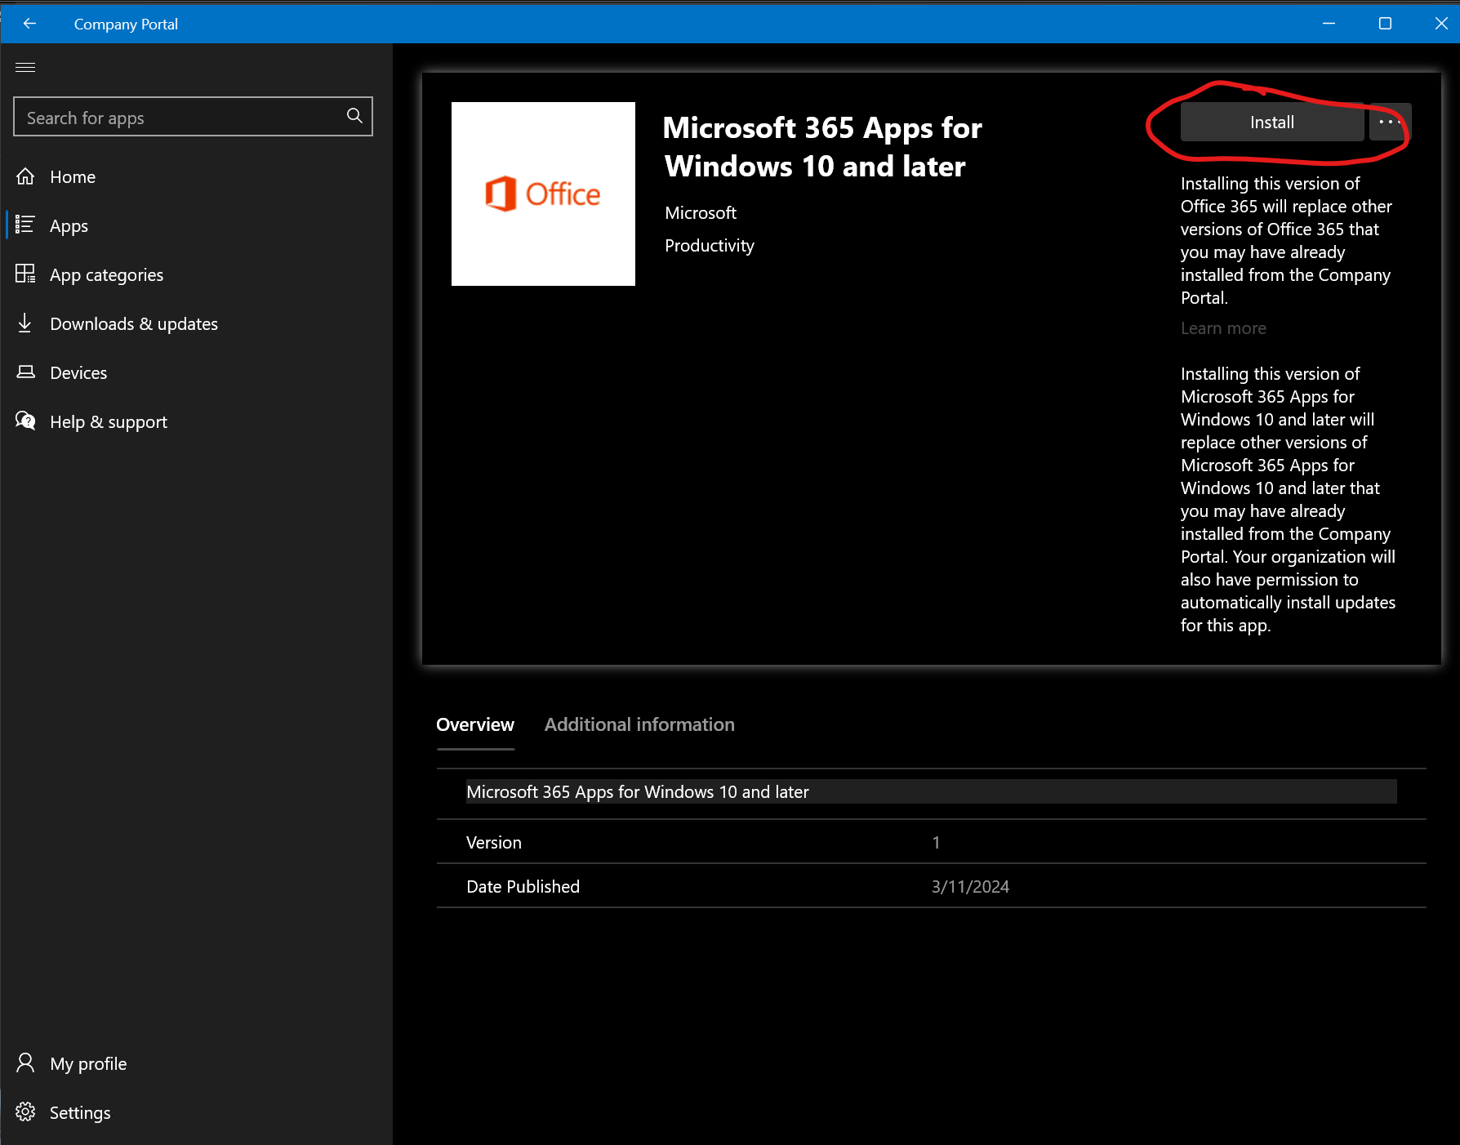Click the app title heading text
1460x1145 pixels.
point(822,147)
